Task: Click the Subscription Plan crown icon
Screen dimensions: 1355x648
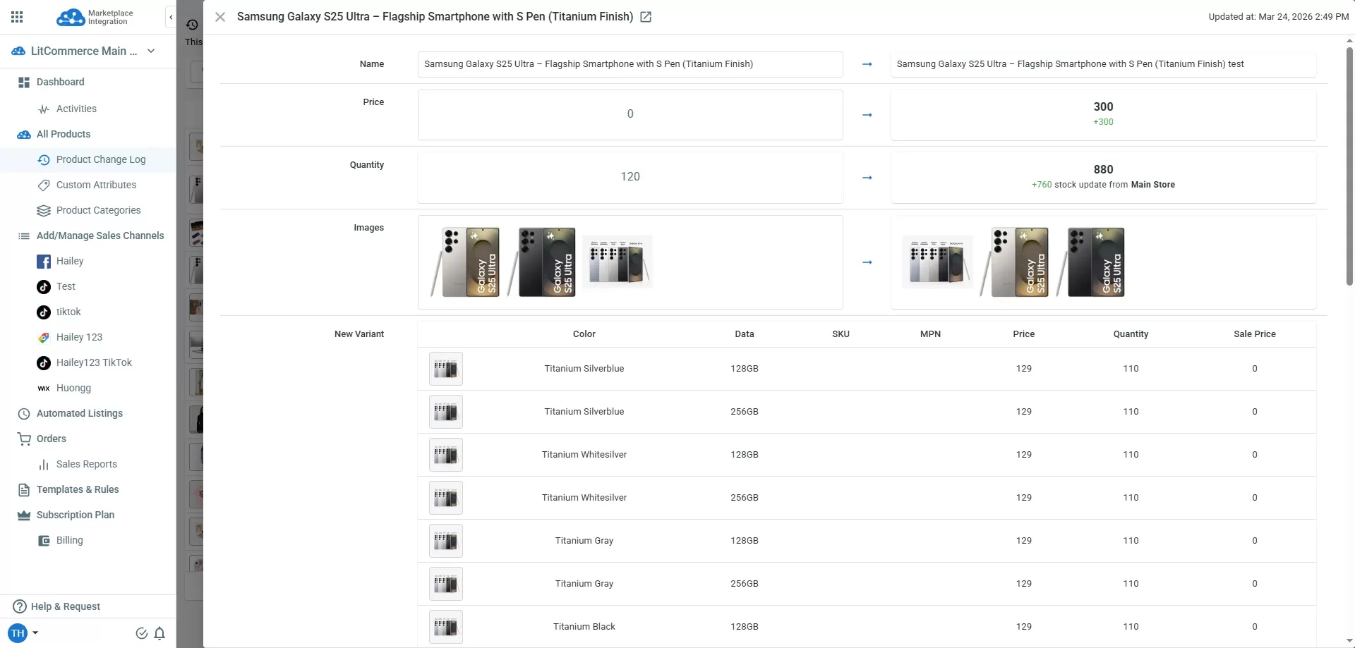Action: (24, 515)
